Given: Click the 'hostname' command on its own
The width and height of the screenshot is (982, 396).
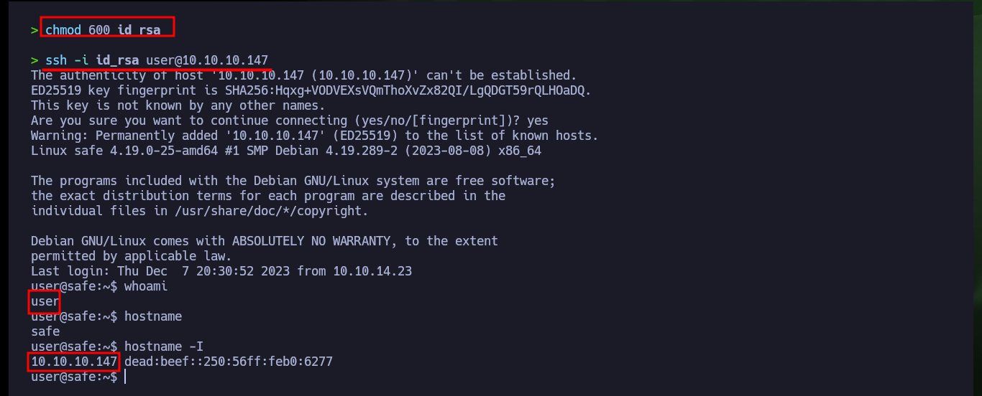Looking at the screenshot, I should (153, 316).
